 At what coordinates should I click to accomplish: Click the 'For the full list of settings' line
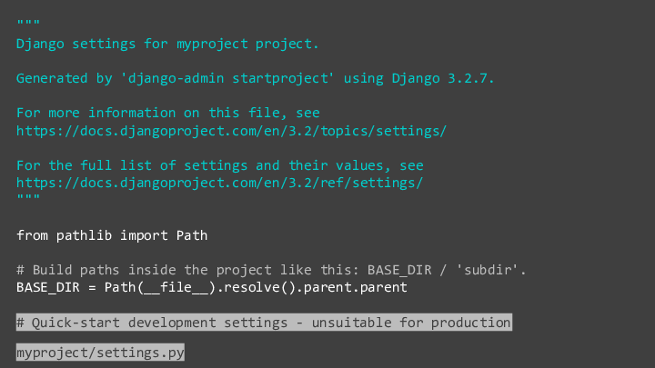pyautogui.click(x=220, y=165)
